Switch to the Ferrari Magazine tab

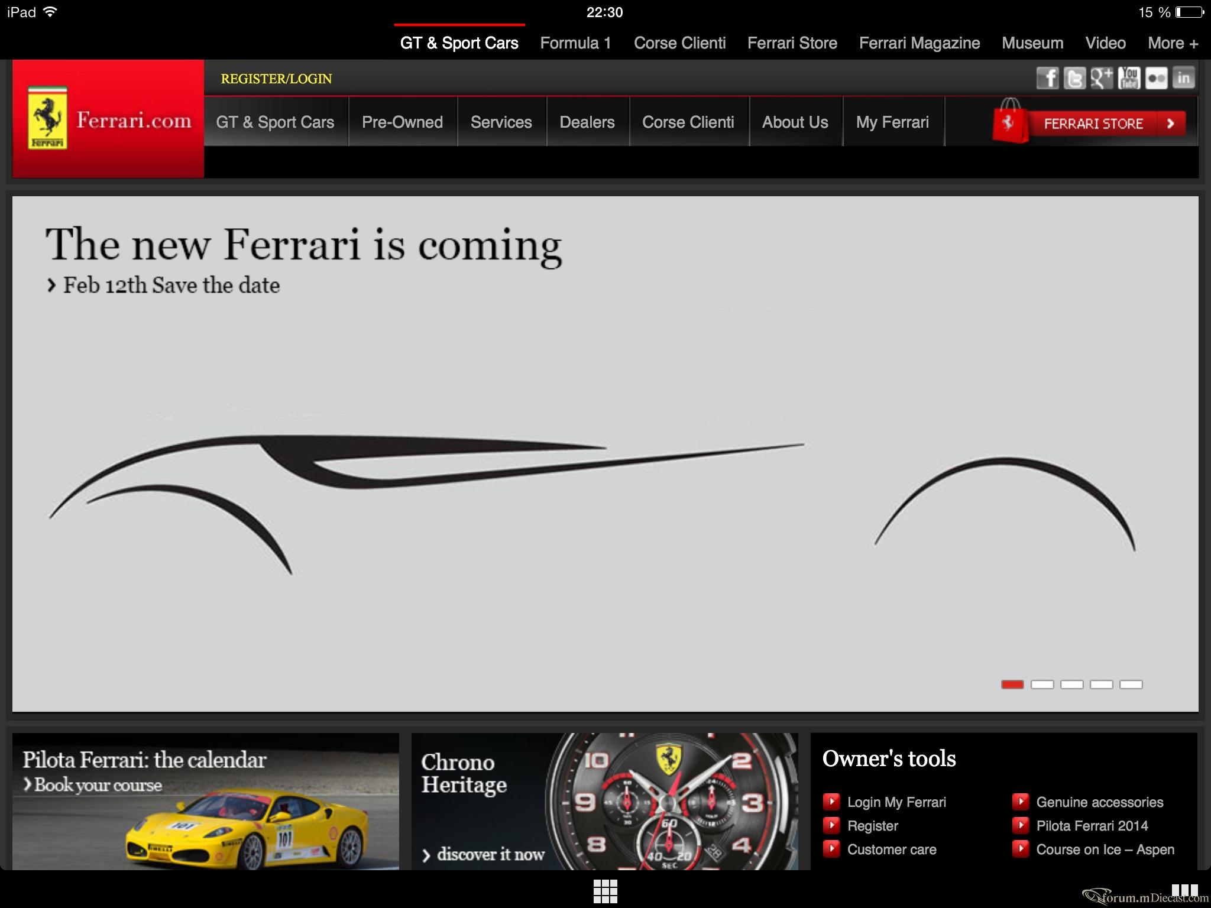point(919,43)
